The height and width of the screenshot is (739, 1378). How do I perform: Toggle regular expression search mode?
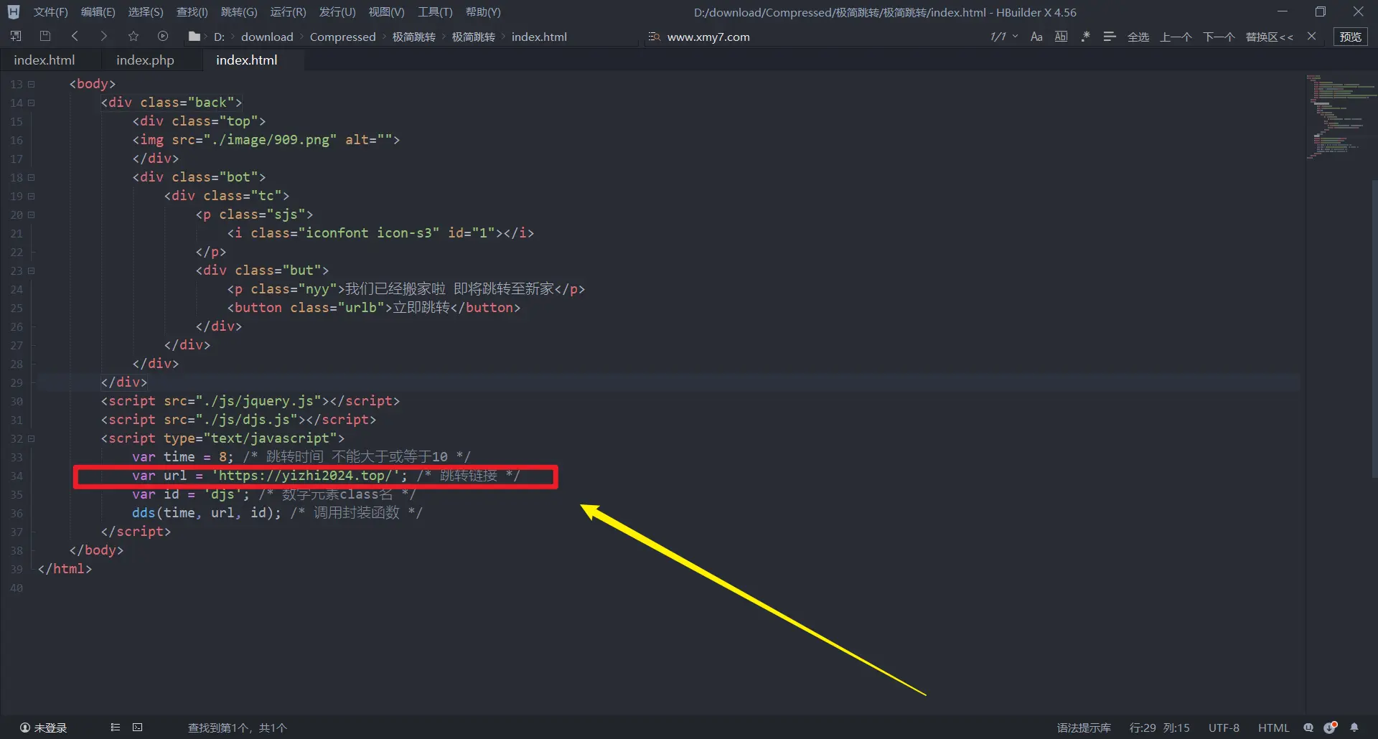point(1085,37)
